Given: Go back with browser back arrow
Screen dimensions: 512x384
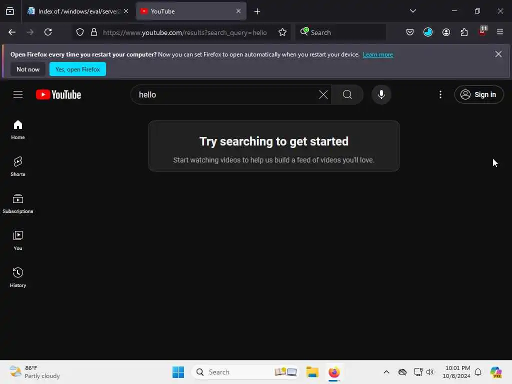Looking at the screenshot, I should coord(12,32).
